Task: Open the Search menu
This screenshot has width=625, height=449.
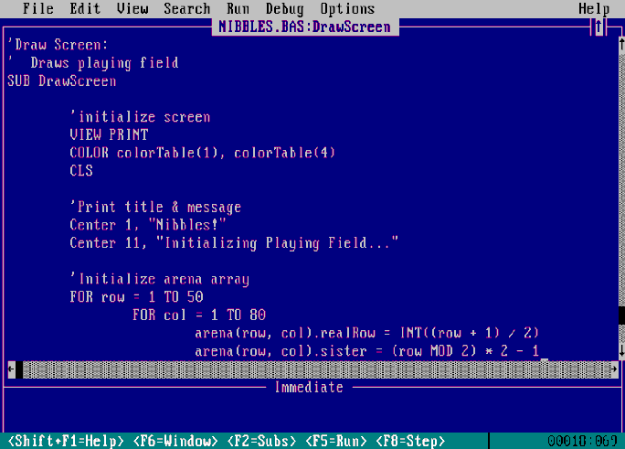Action: 187,8
